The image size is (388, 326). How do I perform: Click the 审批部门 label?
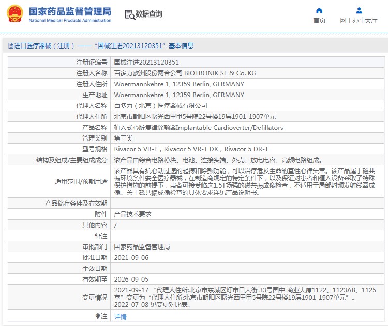(95, 246)
